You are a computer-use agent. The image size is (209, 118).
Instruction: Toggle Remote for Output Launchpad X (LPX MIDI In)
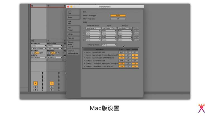[x=135, y=66]
